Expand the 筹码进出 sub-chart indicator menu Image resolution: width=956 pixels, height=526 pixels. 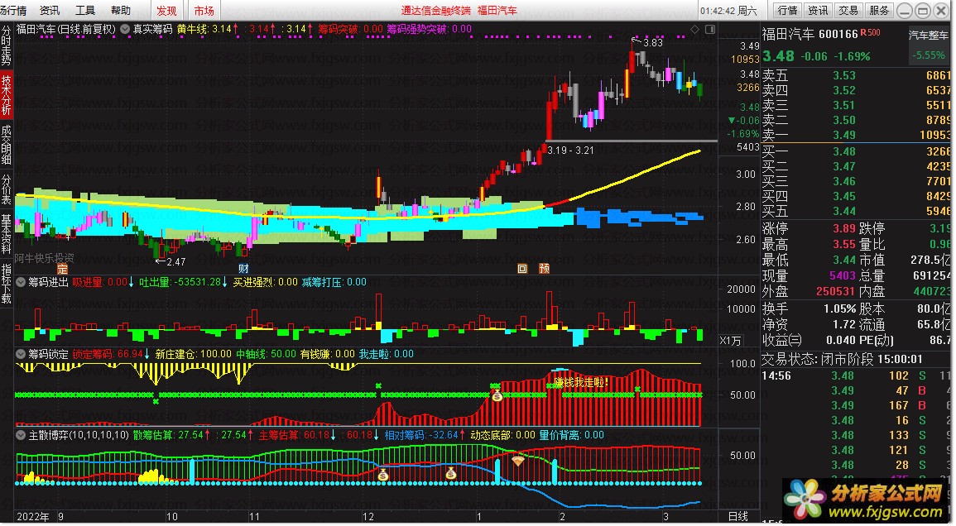(x=21, y=282)
